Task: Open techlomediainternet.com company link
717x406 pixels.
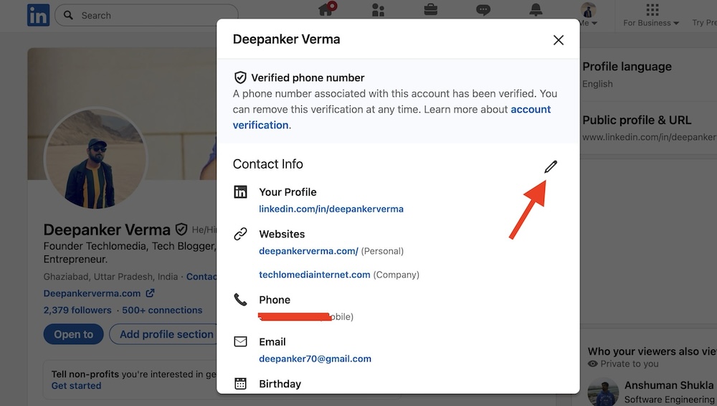Action: [315, 275]
